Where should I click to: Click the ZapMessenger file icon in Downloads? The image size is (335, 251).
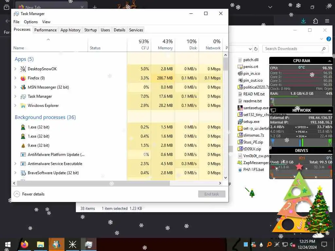[240, 163]
